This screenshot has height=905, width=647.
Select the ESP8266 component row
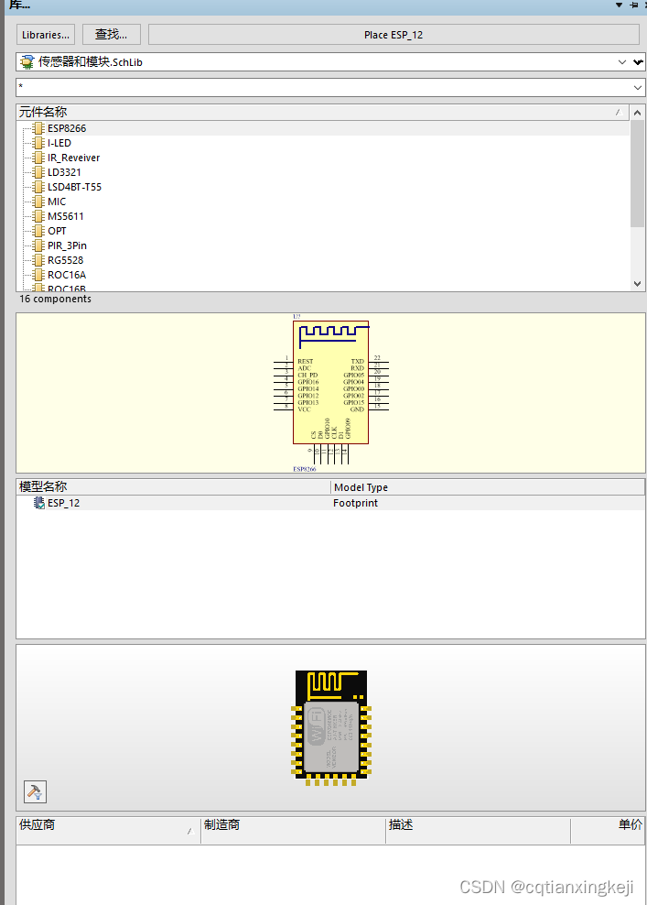point(323,128)
